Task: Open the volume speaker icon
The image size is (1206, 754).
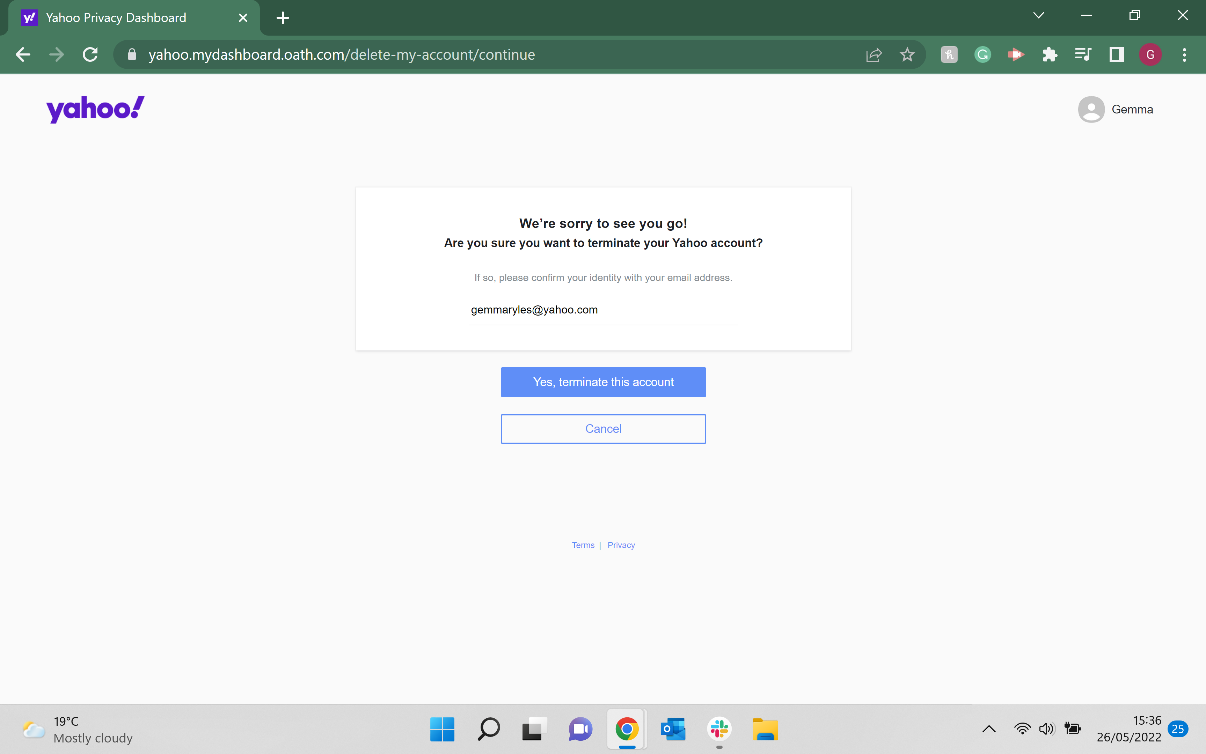Action: (1046, 729)
